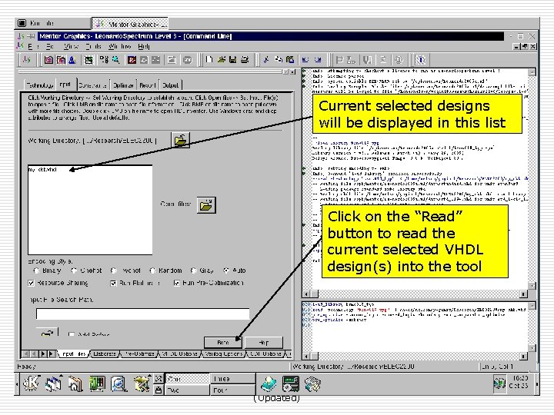Open the Tools menu
The image size is (554, 415).
[93, 47]
